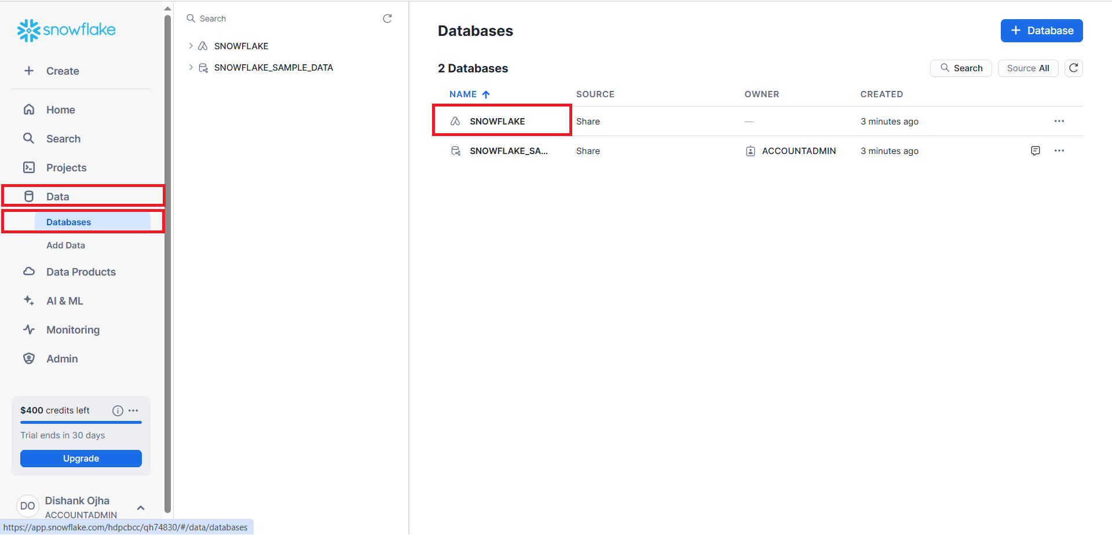Click the '2 Databases' count text
This screenshot has height=535, width=1112.
pos(473,68)
